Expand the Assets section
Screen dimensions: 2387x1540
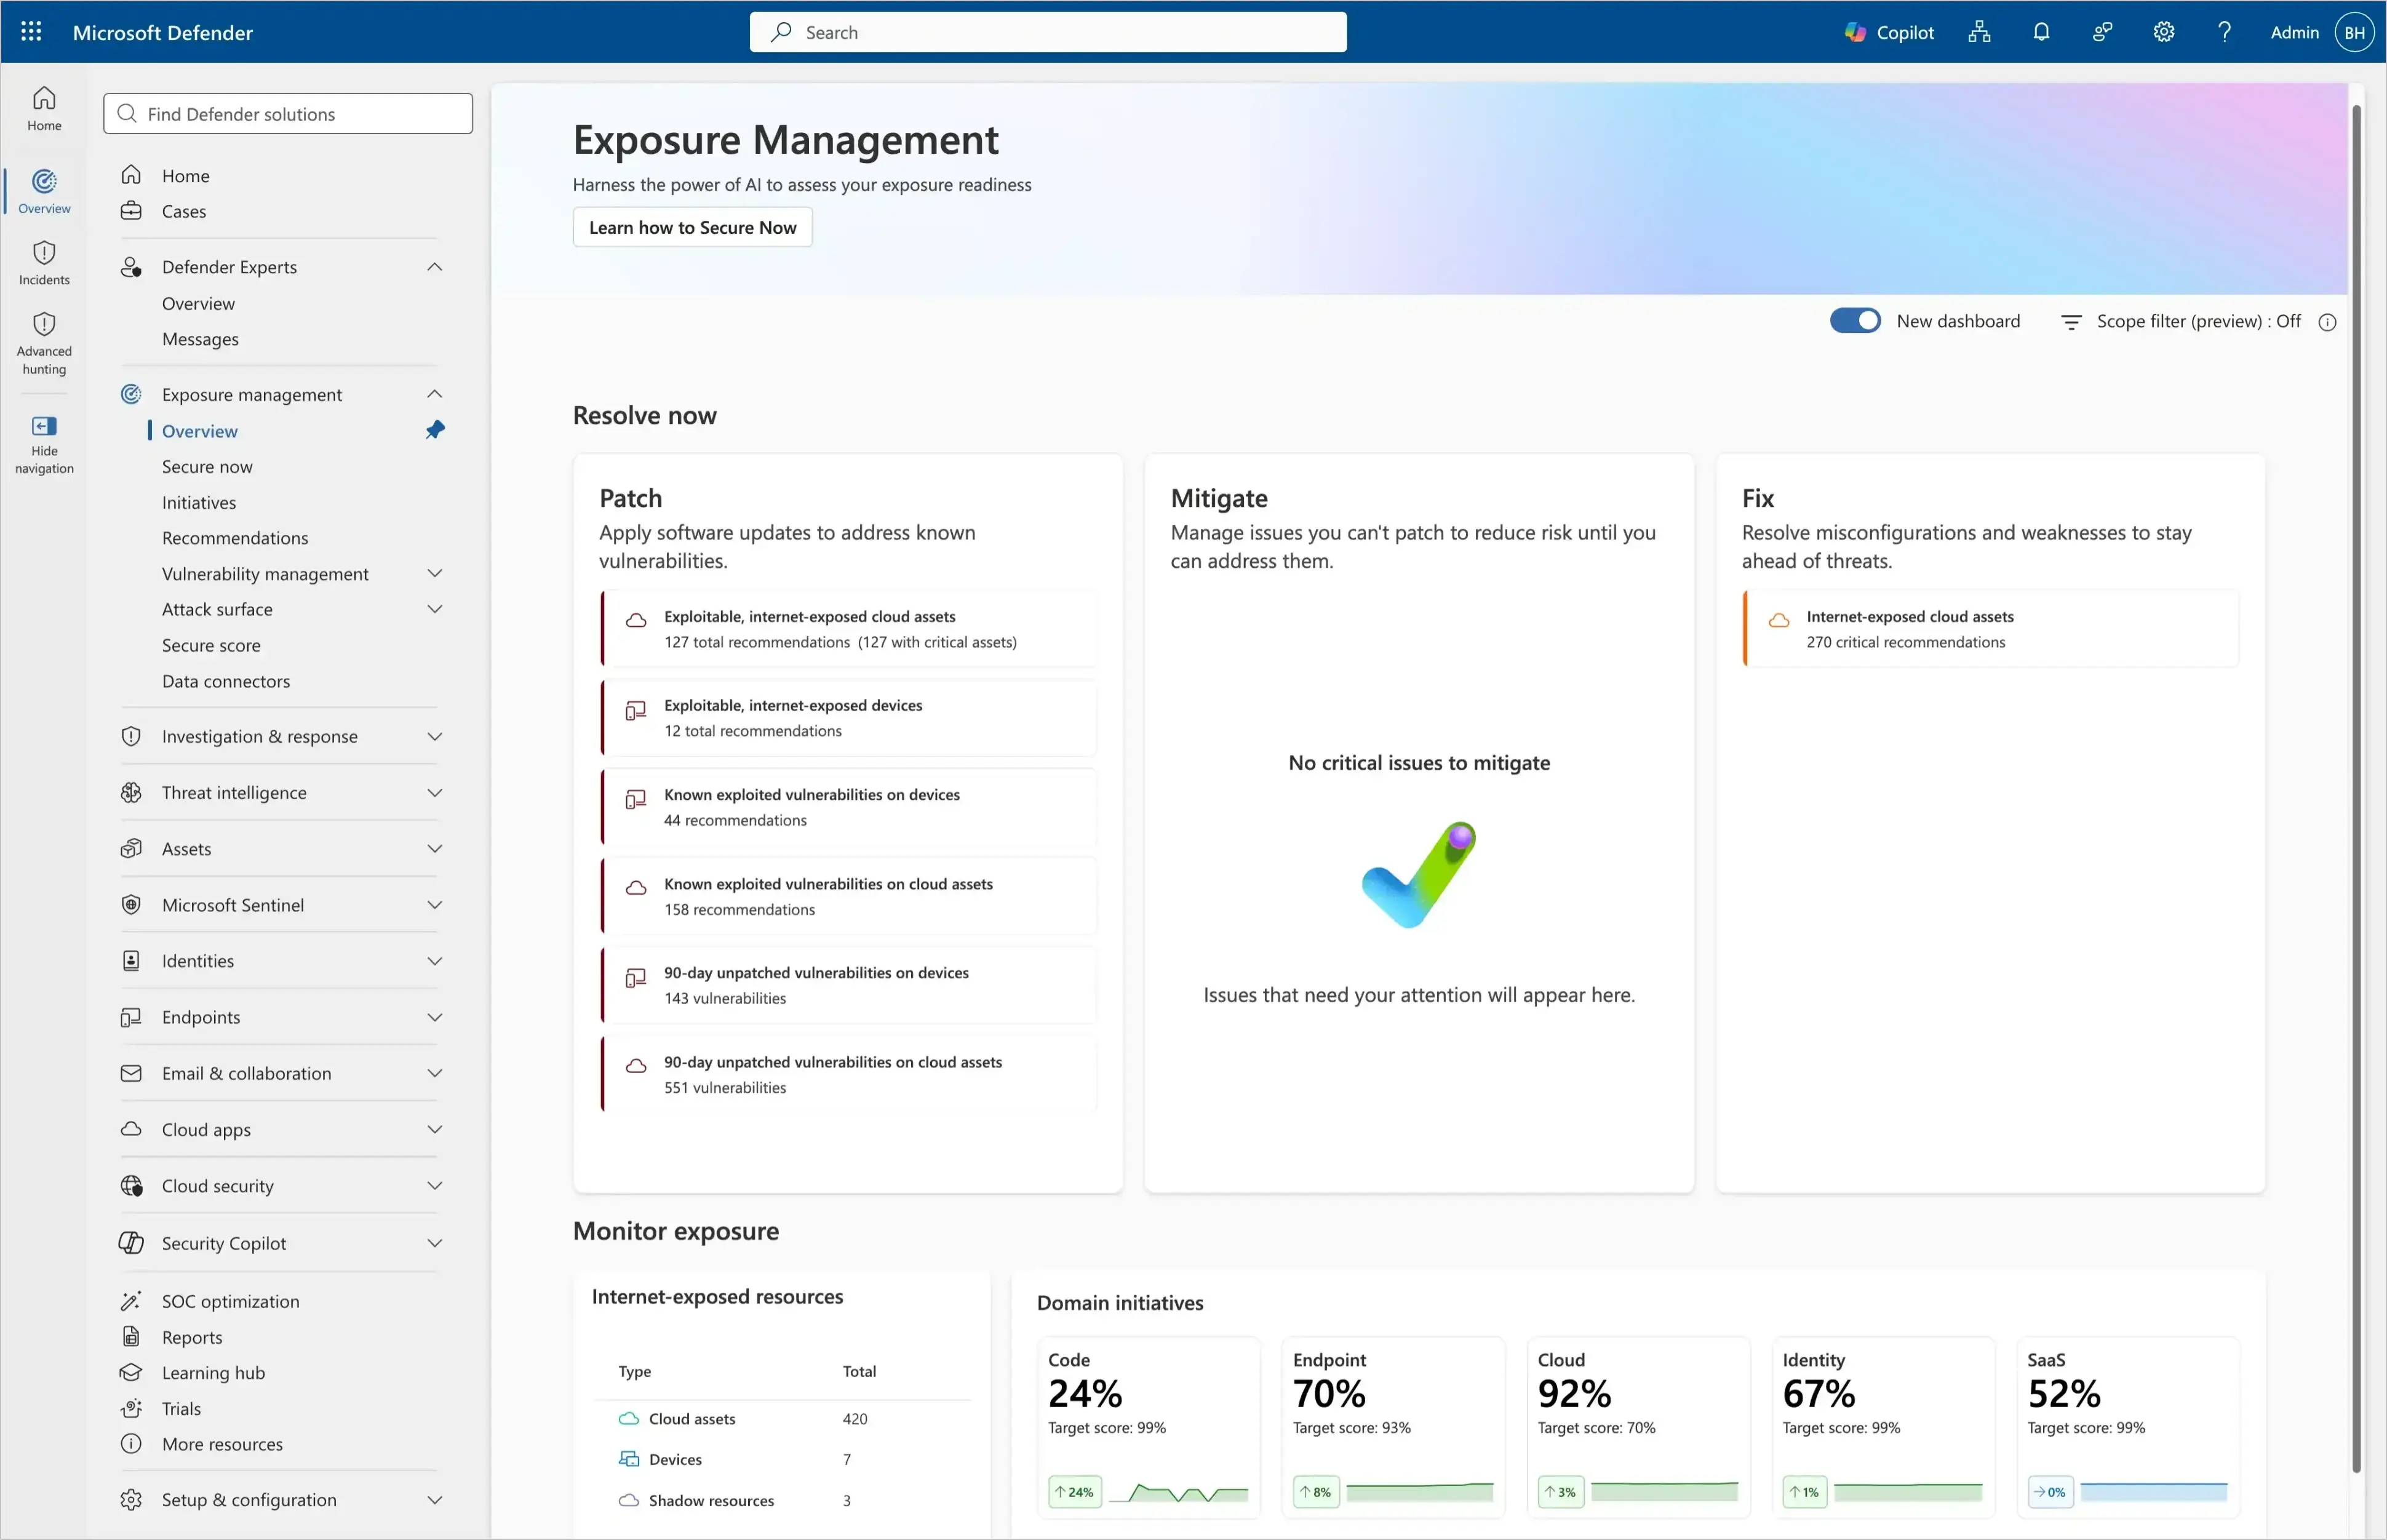point(435,849)
